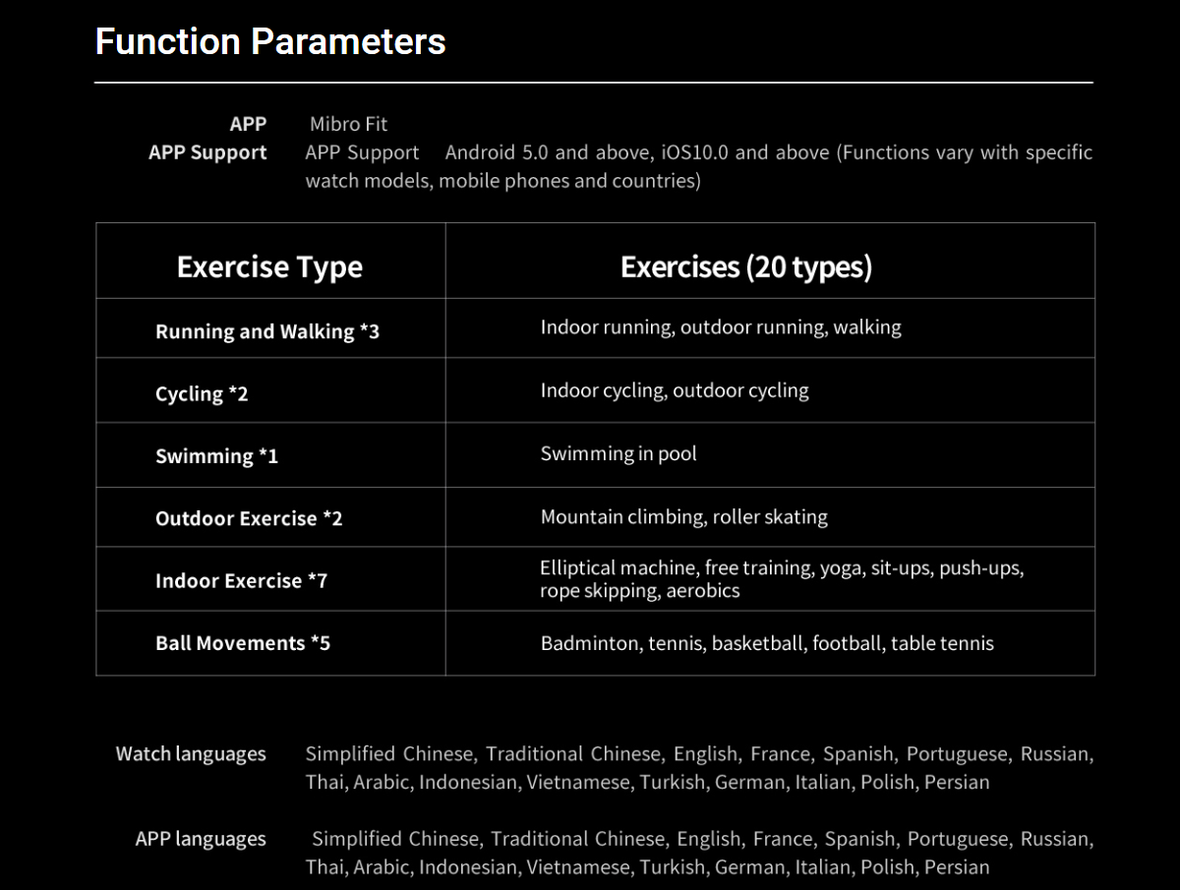Image resolution: width=1180 pixels, height=890 pixels.
Task: Click the APP languages label
Action: click(x=201, y=839)
